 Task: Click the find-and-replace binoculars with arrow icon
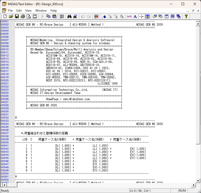pyautogui.click(x=75, y=17)
